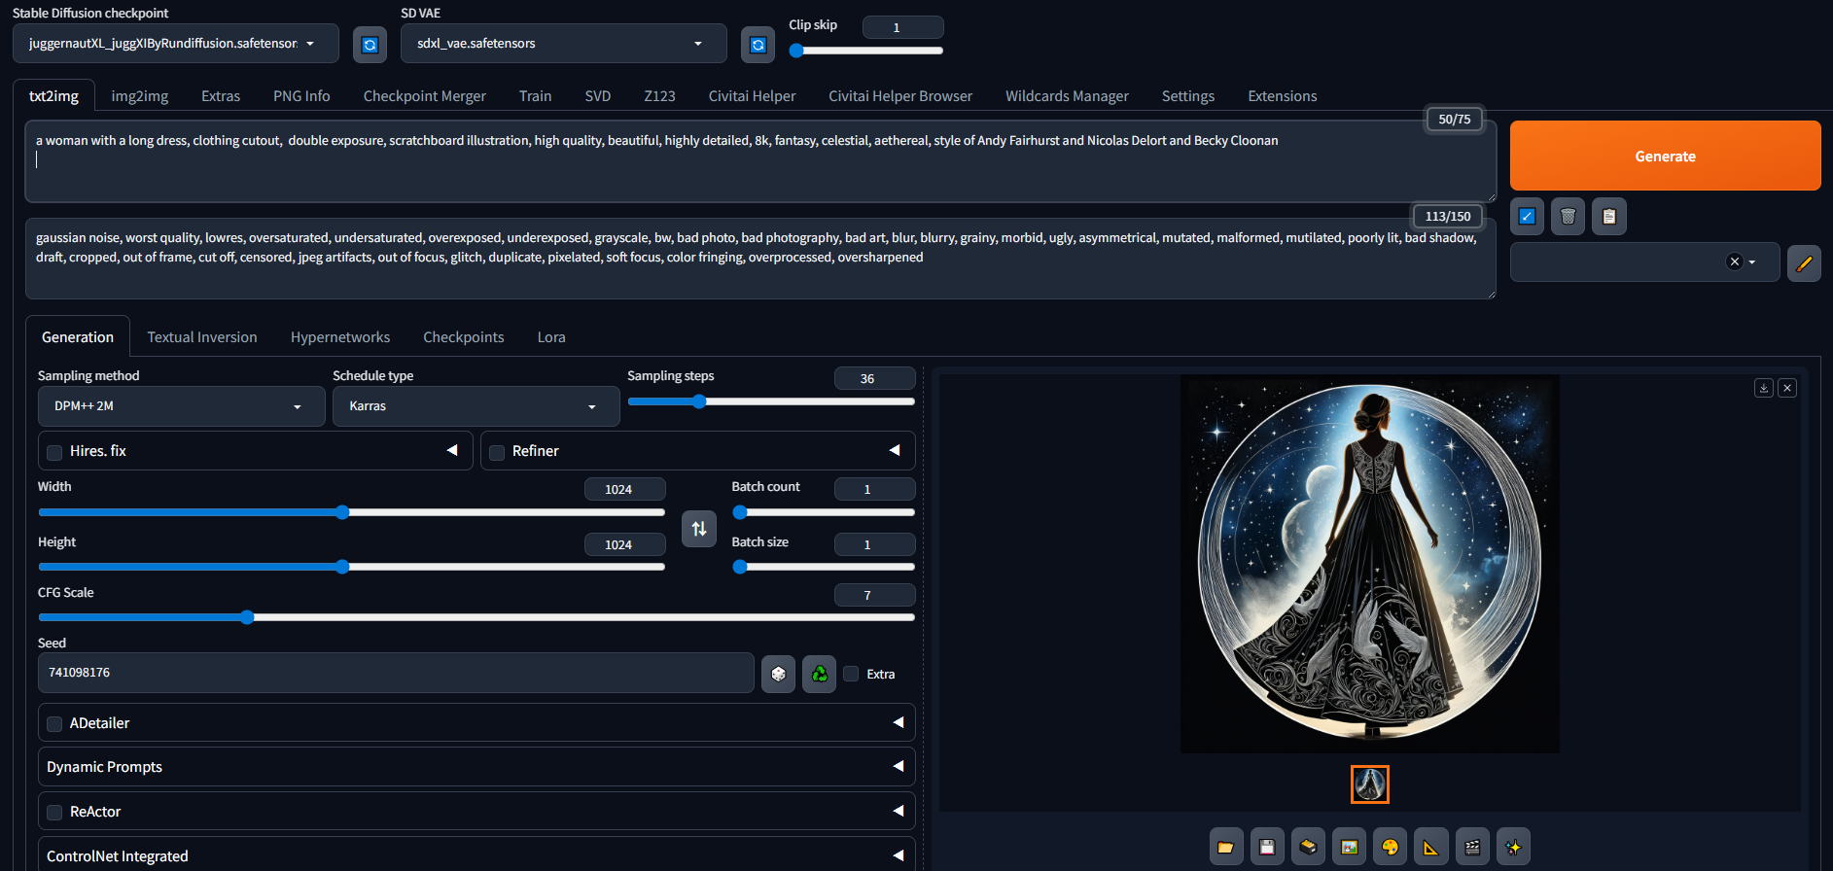Adjust the CFG Scale slider
1833x871 pixels.
tap(476, 617)
